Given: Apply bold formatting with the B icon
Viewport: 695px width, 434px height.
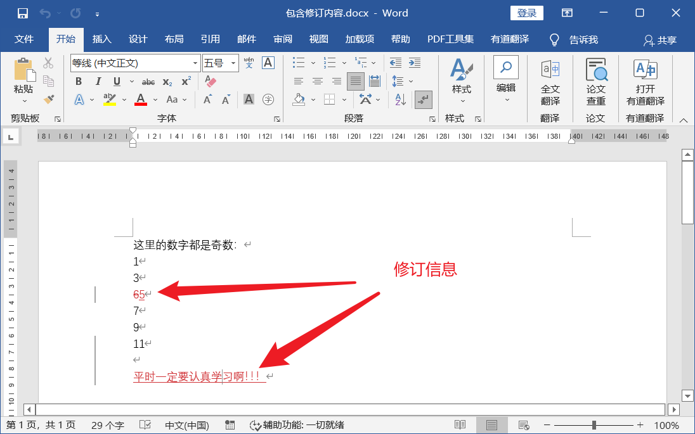Looking at the screenshot, I should [x=78, y=82].
